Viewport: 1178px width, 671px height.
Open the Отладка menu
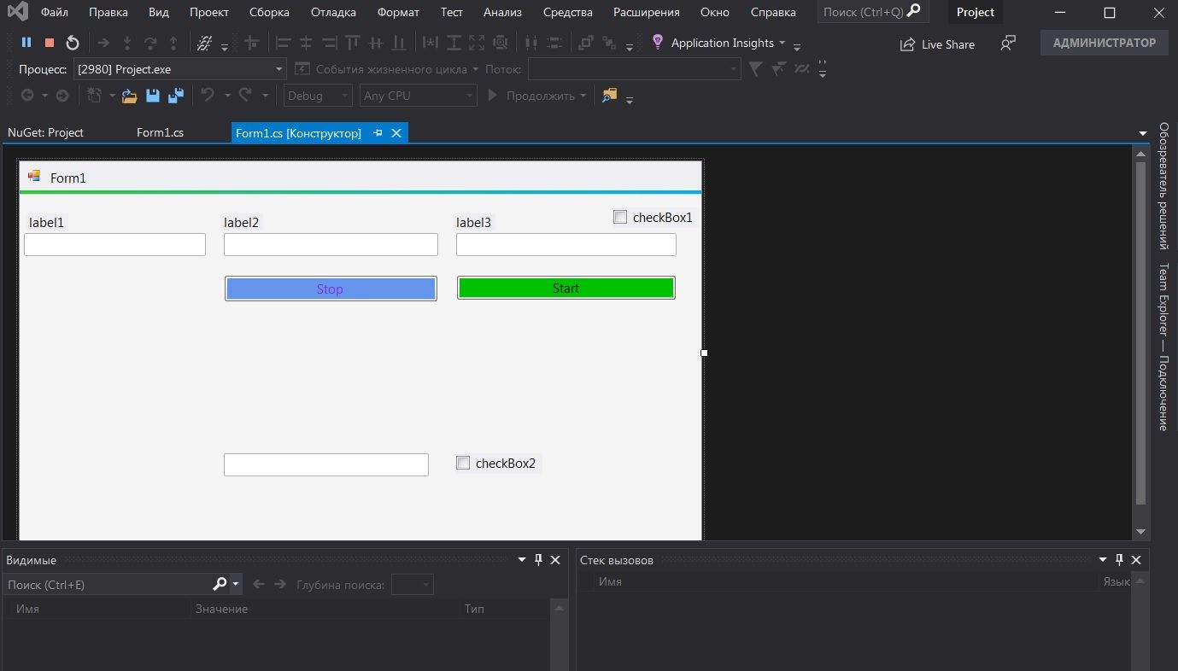pos(333,12)
